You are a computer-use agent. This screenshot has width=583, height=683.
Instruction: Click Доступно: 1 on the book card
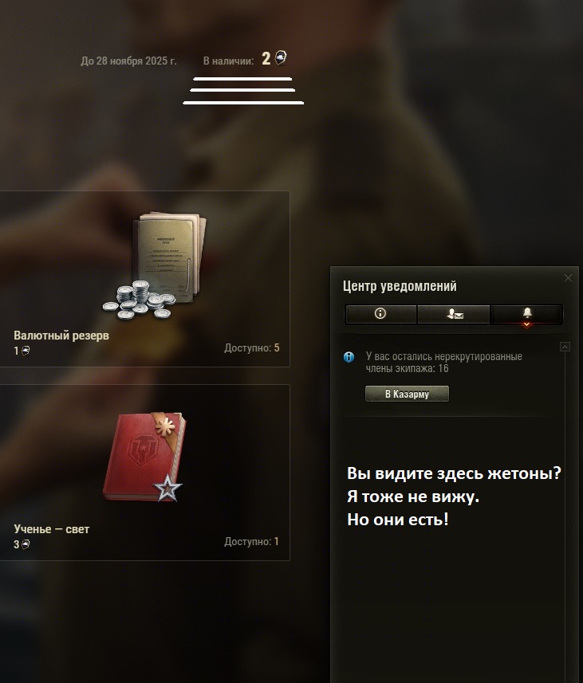(251, 541)
